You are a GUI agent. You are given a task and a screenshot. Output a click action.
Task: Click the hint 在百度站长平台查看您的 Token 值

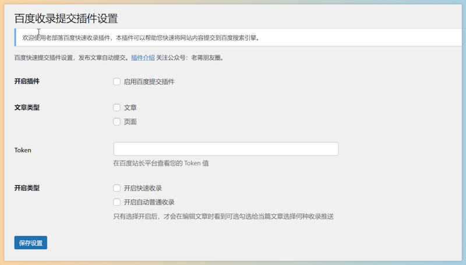(161, 163)
